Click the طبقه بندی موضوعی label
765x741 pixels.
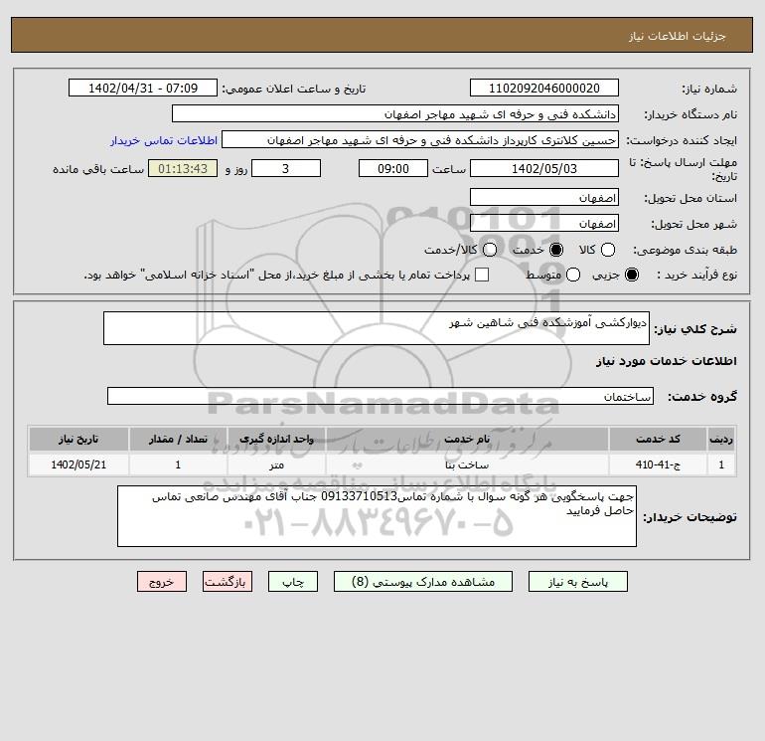(685, 250)
